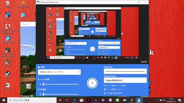Select the Microsoft Edge desktop icon
This screenshot has height=103, width=184.
[x=8, y=39]
